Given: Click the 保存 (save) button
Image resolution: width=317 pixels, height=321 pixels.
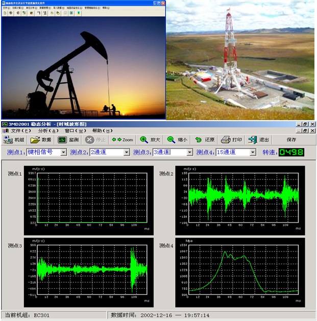Looking at the screenshot, I should [291, 140].
